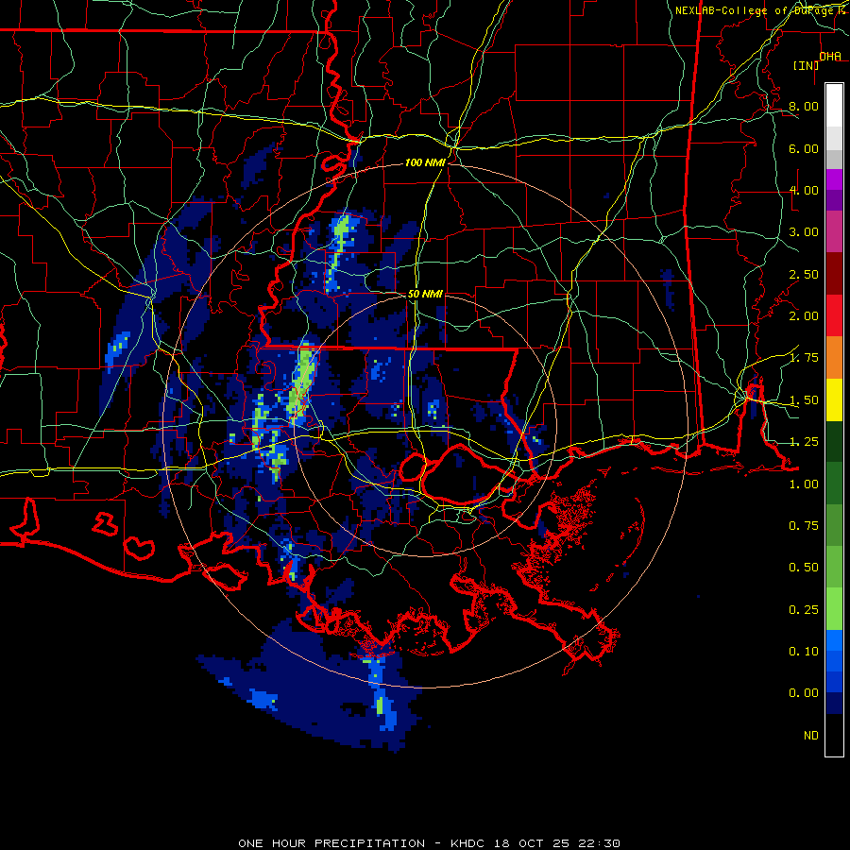The width and height of the screenshot is (850, 850).
Task: Click the 1.00 legend value
Action: [x=804, y=484]
